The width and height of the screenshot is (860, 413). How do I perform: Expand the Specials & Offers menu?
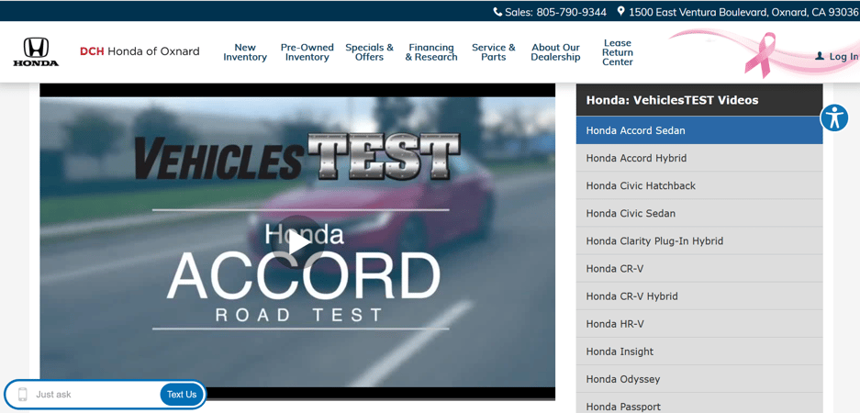(369, 52)
